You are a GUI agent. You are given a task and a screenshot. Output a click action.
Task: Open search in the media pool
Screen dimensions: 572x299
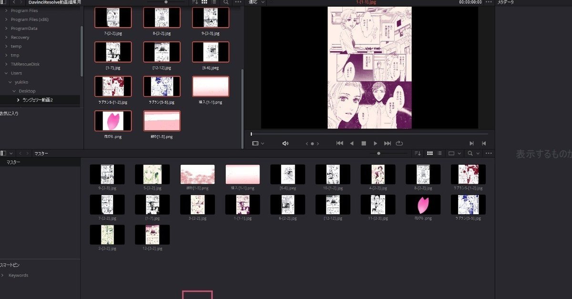(470, 153)
